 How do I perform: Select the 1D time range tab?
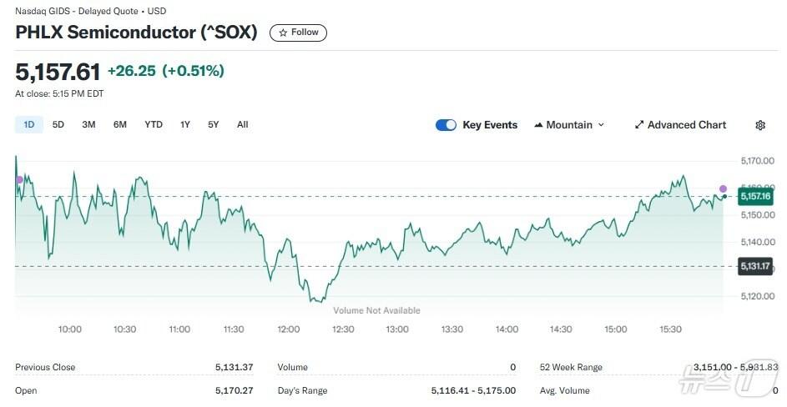[29, 125]
